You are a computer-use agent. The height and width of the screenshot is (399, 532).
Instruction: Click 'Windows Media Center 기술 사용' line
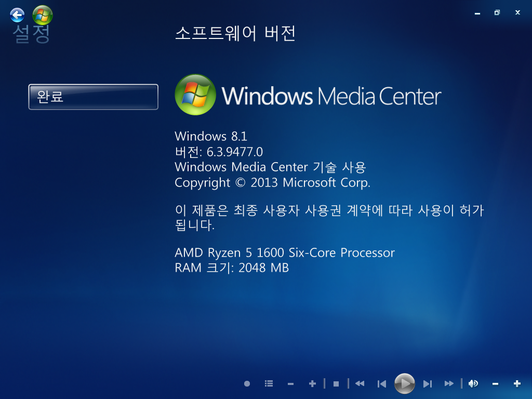270,167
